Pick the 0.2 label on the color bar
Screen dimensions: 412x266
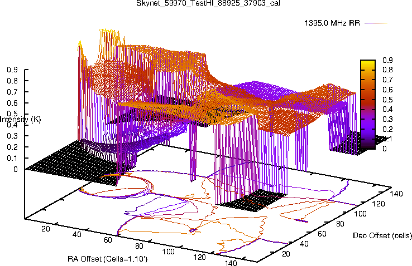pyautogui.click(x=387, y=129)
